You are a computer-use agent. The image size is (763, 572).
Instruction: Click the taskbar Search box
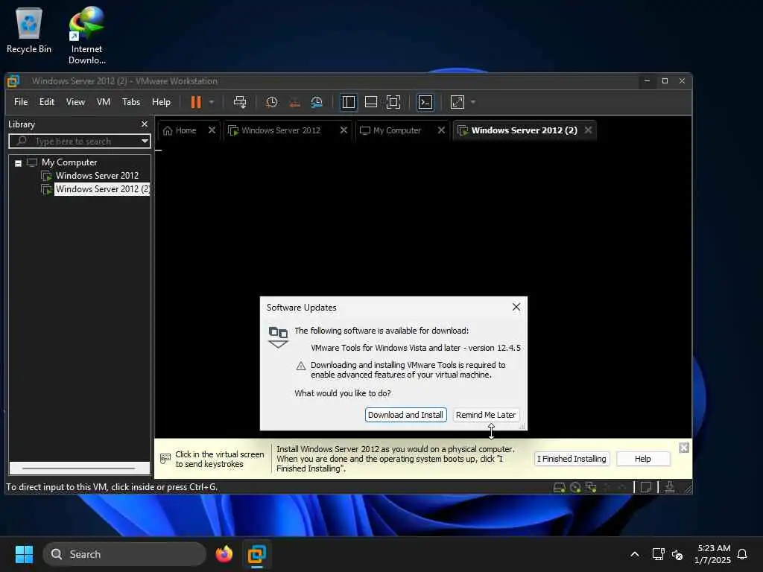pyautogui.click(x=124, y=554)
